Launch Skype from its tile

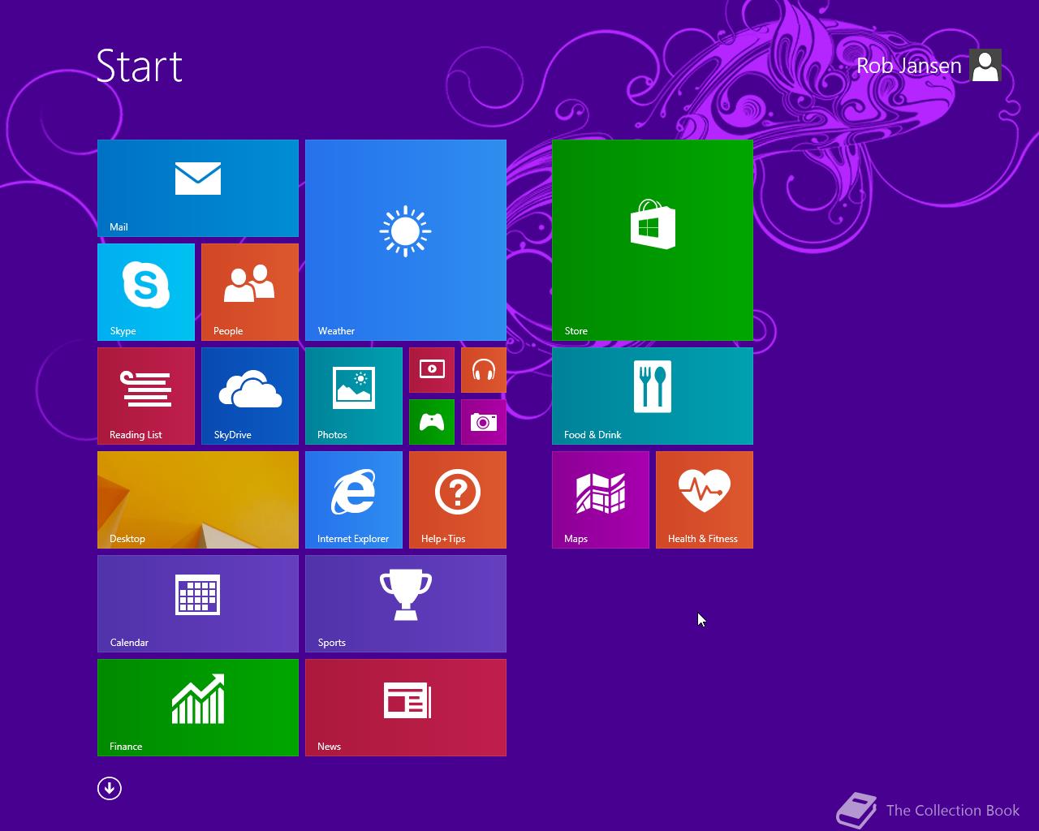click(146, 292)
